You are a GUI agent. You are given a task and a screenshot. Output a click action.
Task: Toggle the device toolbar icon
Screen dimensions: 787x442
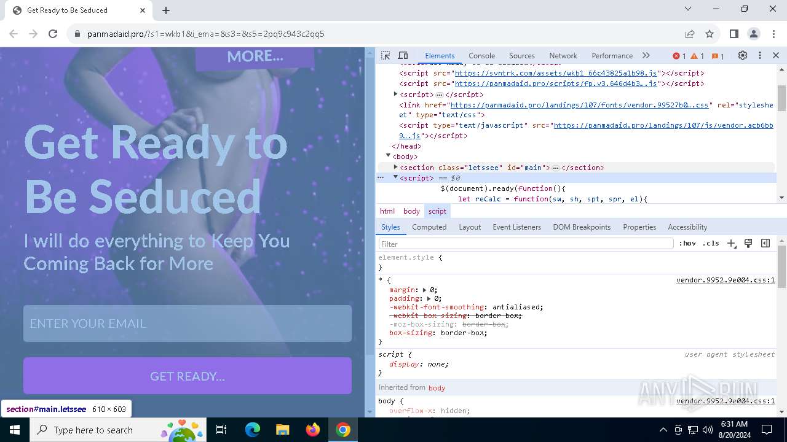coord(403,55)
